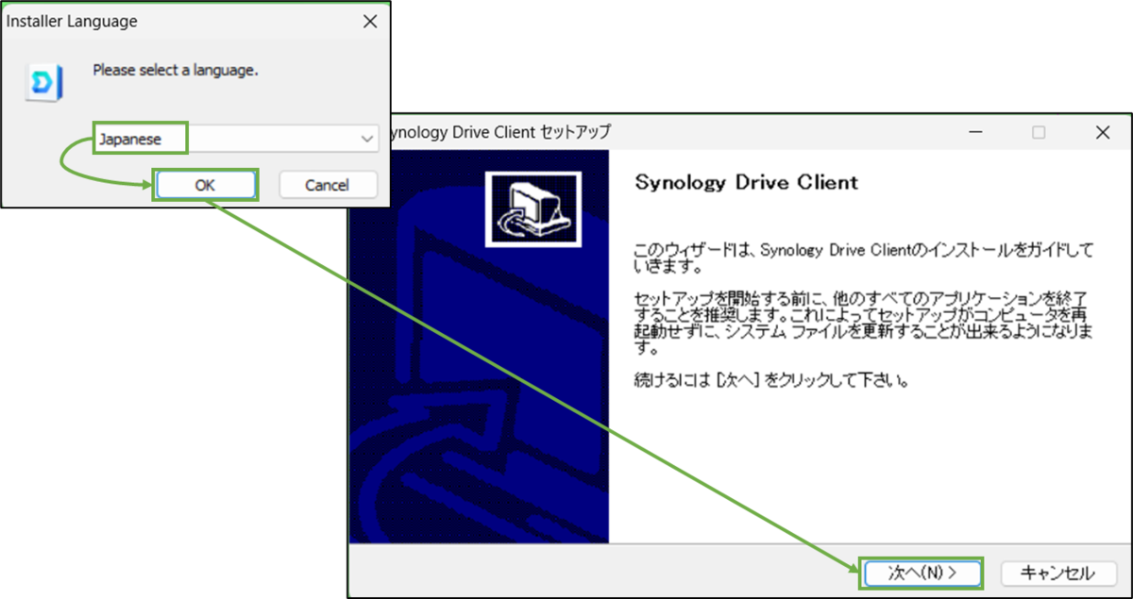1133x599 pixels.
Task: Click the 'Synology Drive Client' heading text
Action: (747, 182)
